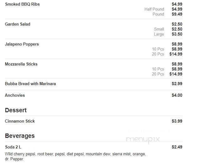The image size is (199, 165).
Task: Click the soda flavors description text
Action: pyautogui.click(x=75, y=156)
